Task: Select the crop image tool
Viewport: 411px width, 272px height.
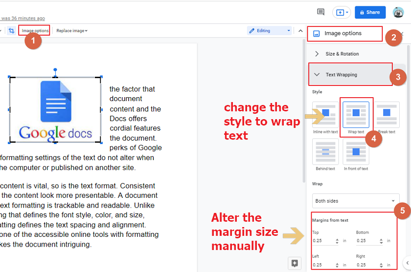Action: coord(11,31)
